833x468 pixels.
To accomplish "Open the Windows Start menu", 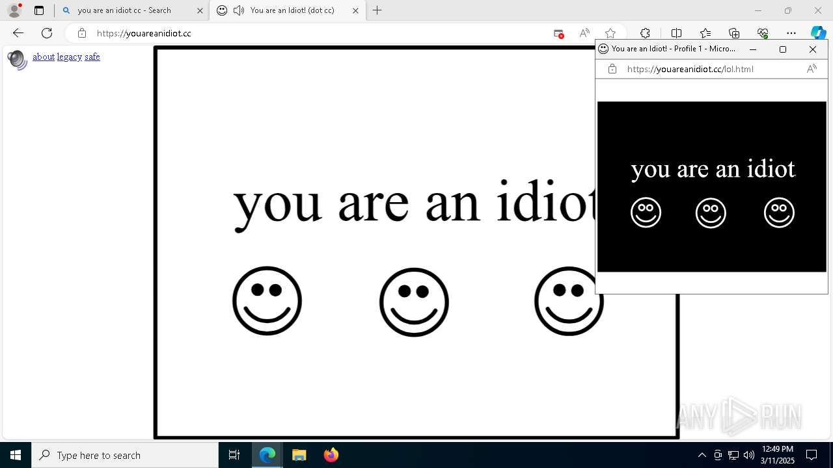I will point(16,455).
